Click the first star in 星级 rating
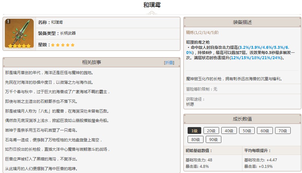 point(53,45)
